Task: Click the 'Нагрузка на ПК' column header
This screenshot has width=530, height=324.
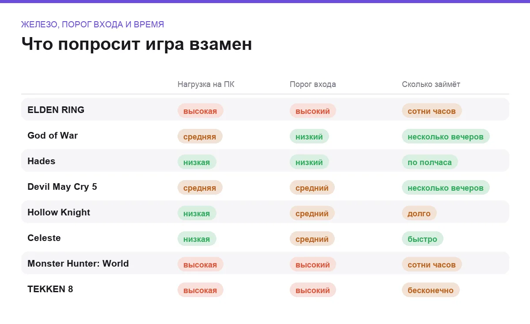Action: [x=206, y=84]
